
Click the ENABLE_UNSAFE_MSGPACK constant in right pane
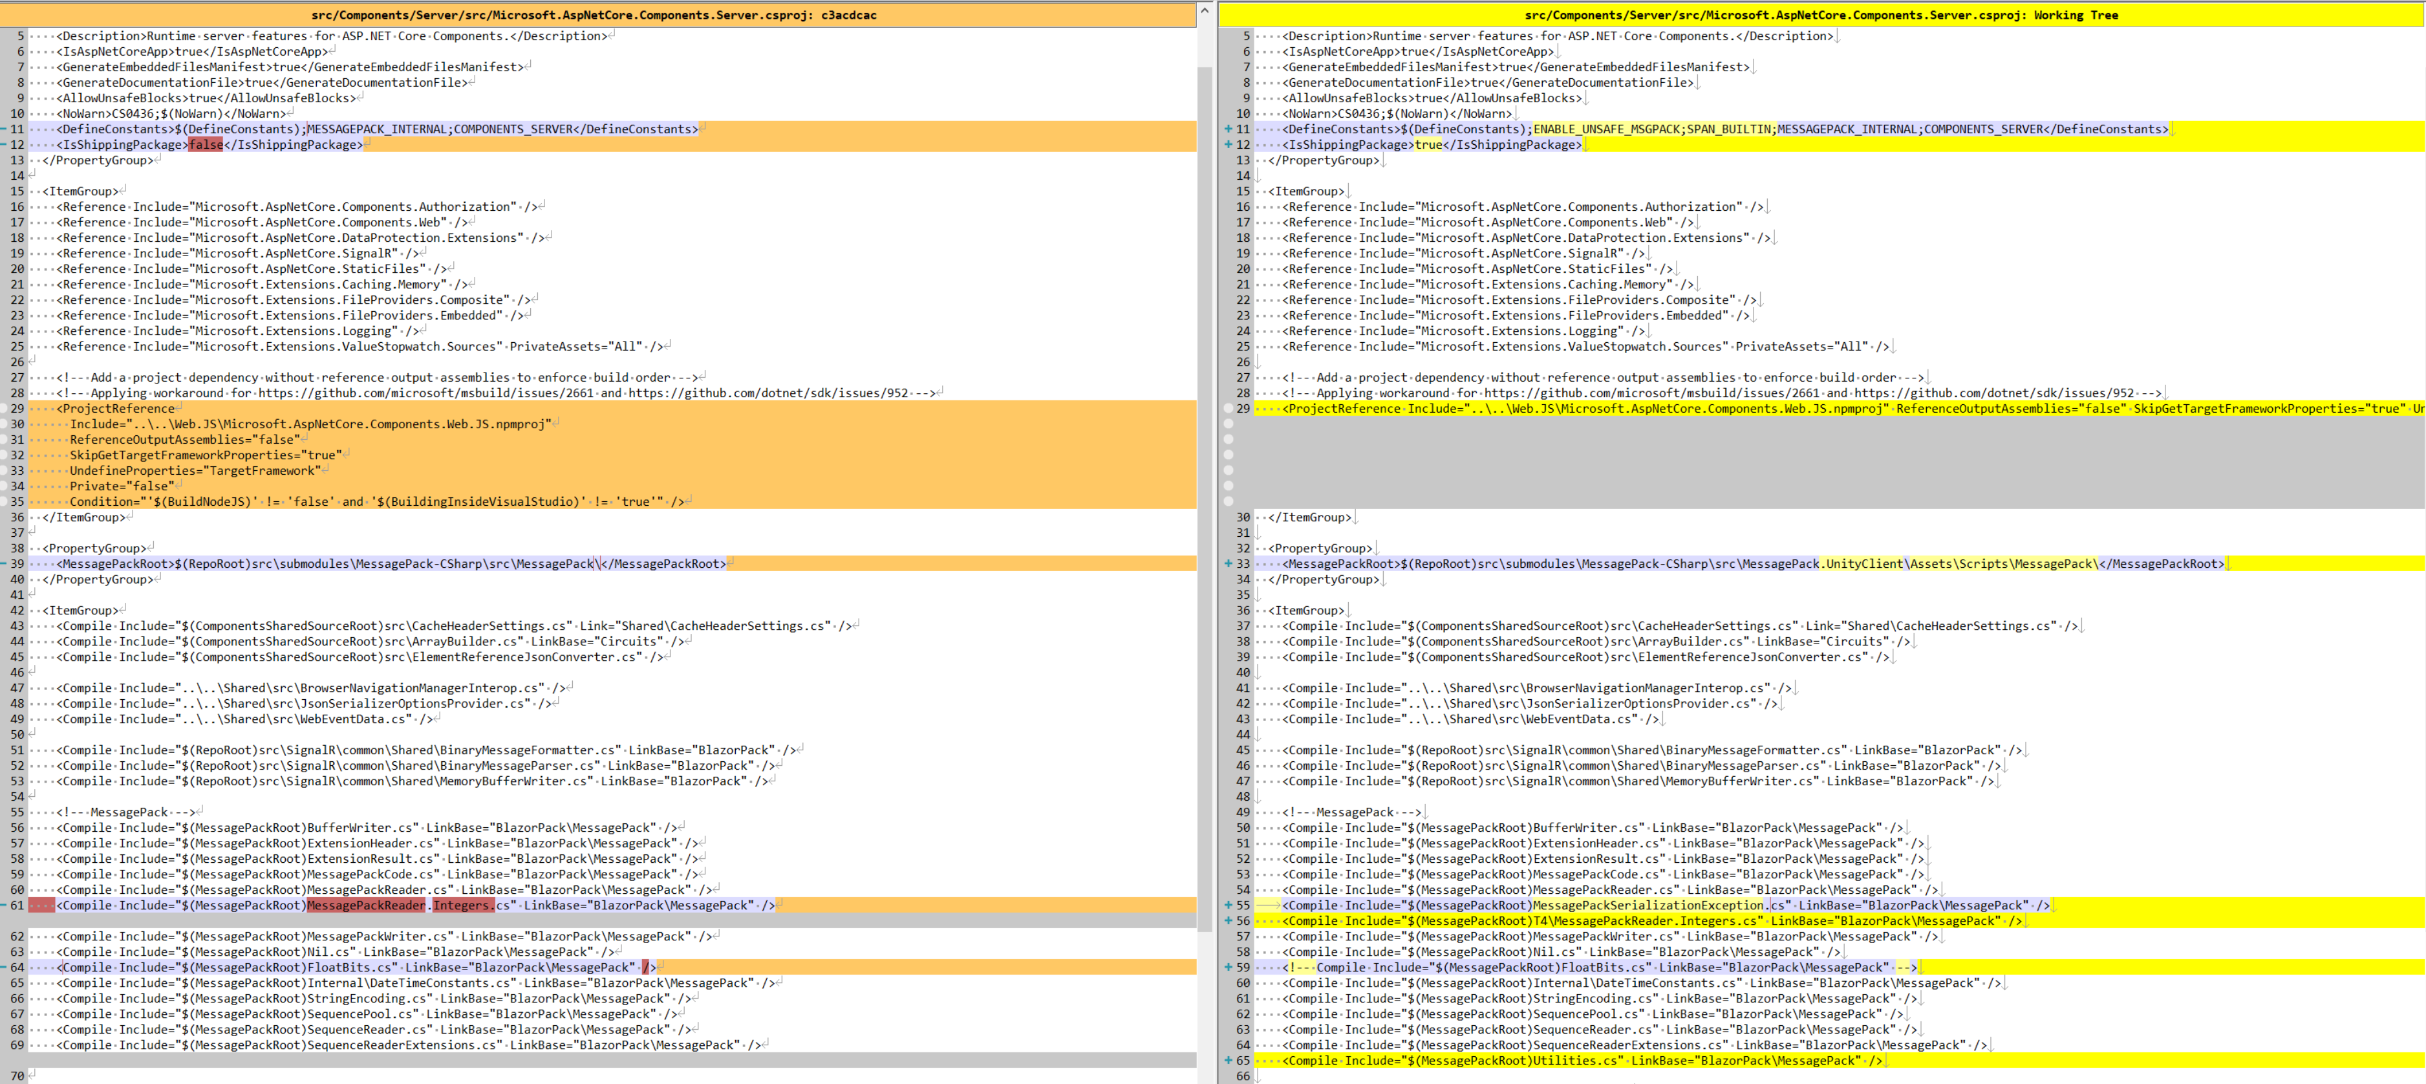click(x=1607, y=129)
